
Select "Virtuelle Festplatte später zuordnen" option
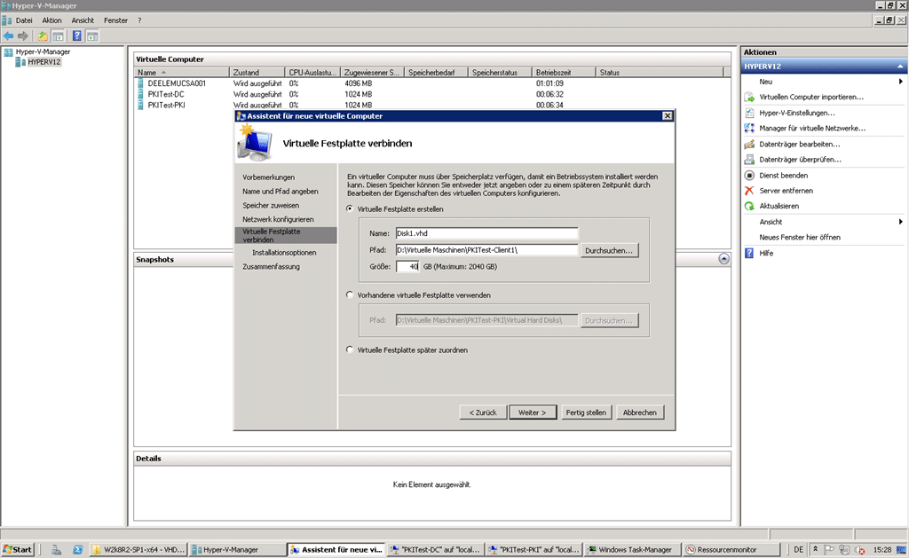350,350
